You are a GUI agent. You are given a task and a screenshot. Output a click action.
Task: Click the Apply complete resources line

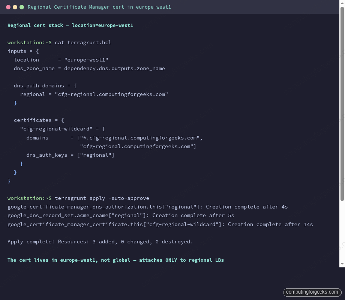(x=100, y=241)
